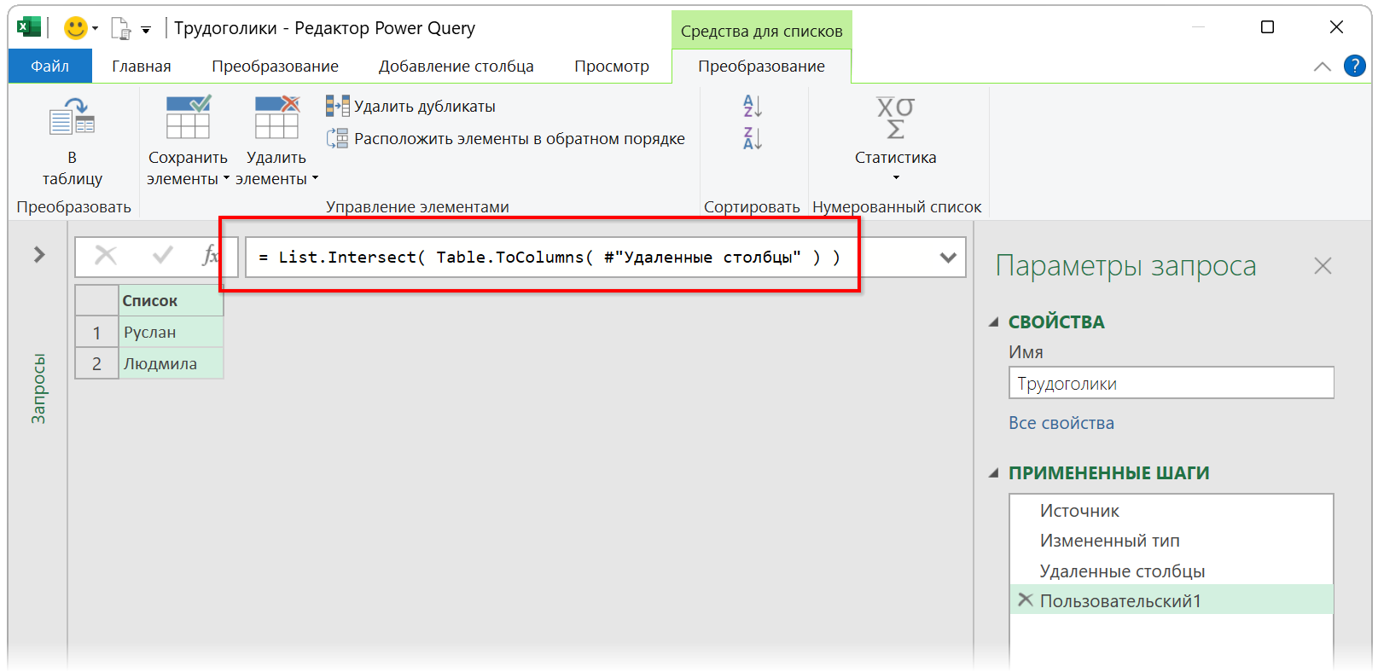Click the fx insert step icon
Viewport: 1378px width, 672px height.
click(x=209, y=255)
